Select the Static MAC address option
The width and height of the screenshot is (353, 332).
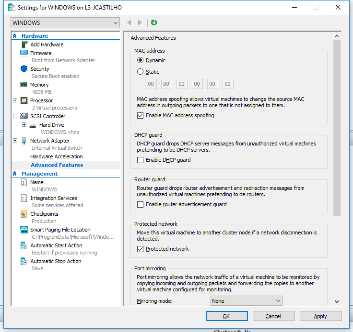140,72
